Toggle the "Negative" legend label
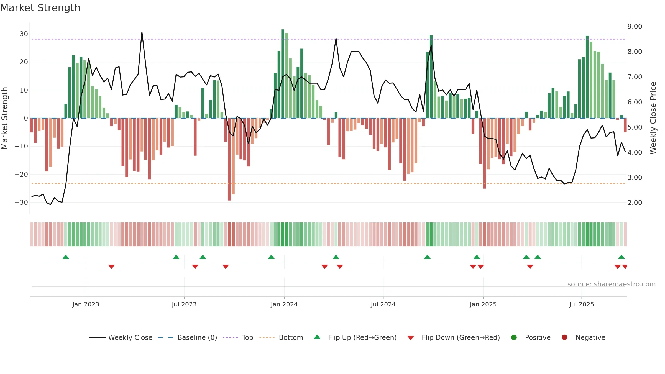Image resolution: width=665 pixels, height=374 pixels. click(590, 338)
